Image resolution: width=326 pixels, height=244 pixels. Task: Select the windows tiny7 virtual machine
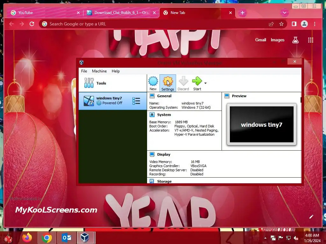(x=112, y=101)
